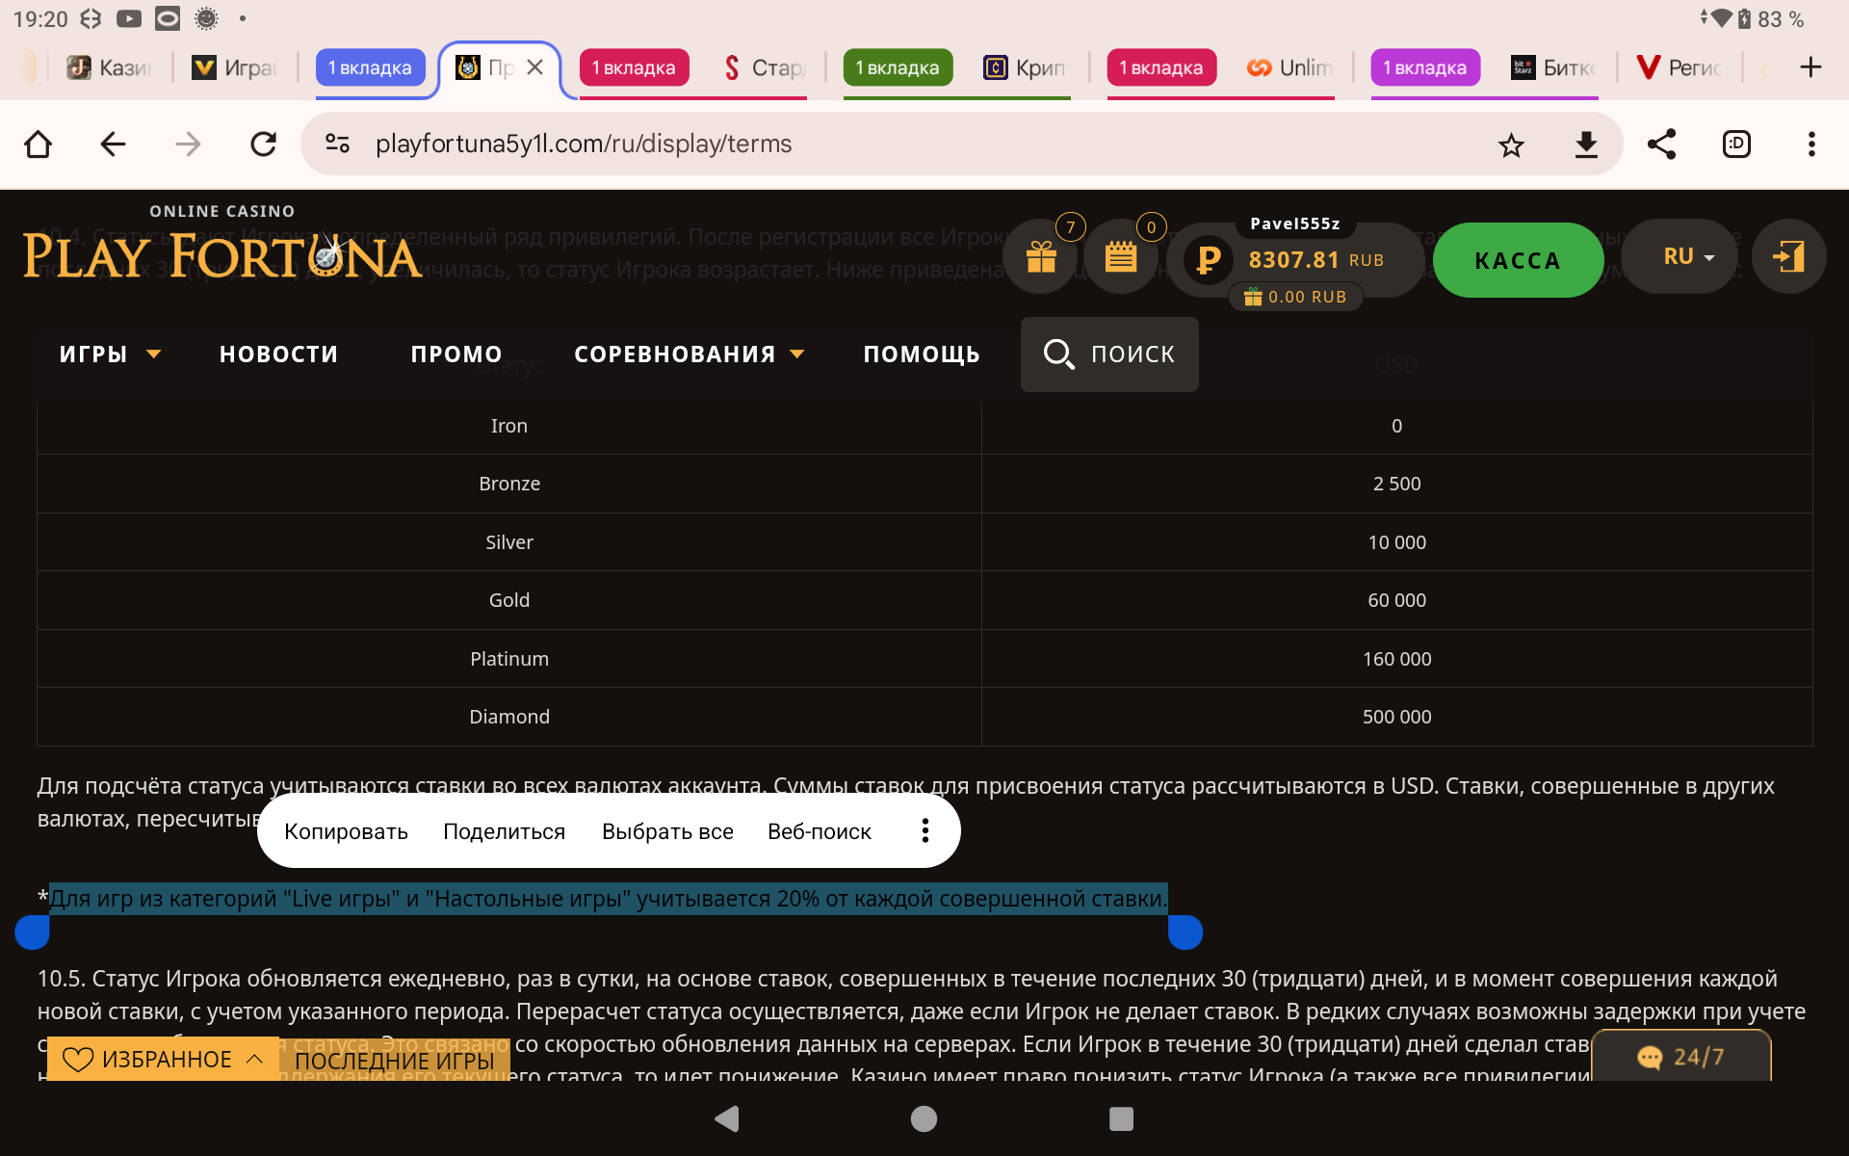The image size is (1849, 1156).
Task: Tap the browser download icon
Action: point(1586,144)
